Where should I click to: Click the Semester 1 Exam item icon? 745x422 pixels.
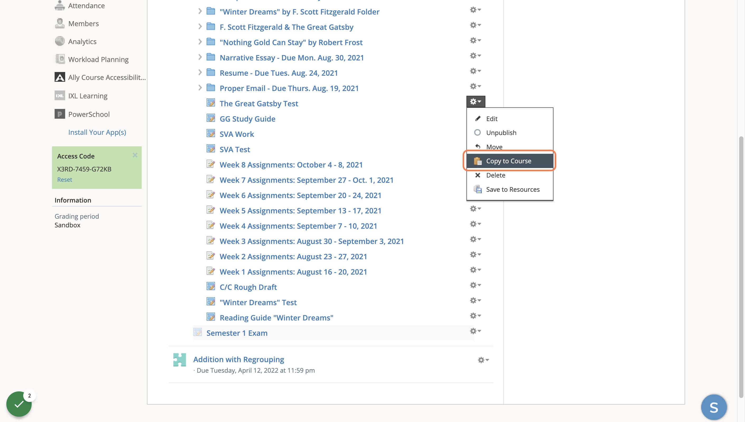[197, 332]
